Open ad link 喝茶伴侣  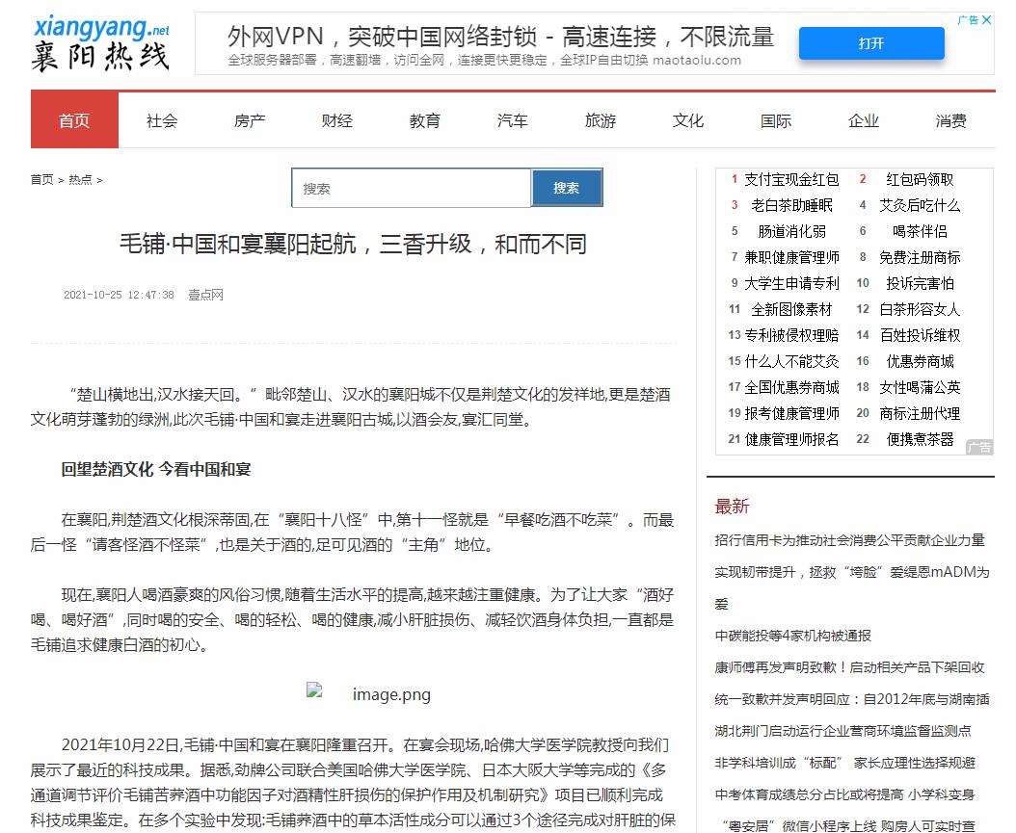point(921,231)
